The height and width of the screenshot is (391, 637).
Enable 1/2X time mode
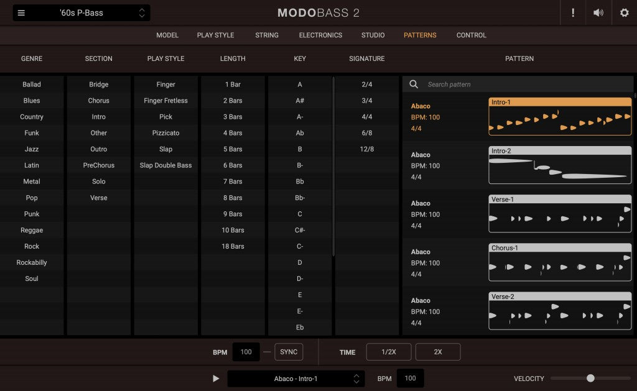[x=388, y=351]
